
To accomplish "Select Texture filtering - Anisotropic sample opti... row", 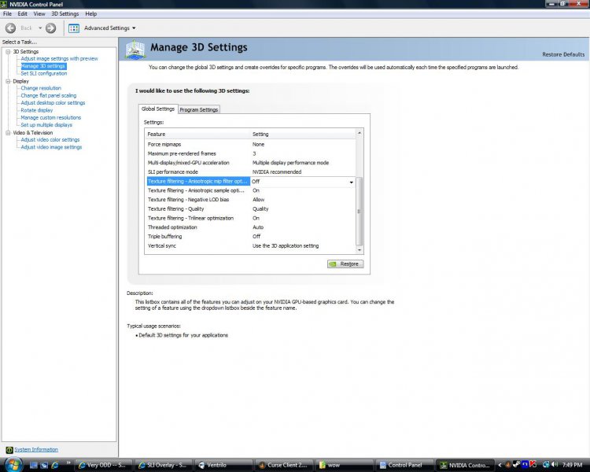I will pyautogui.click(x=251, y=190).
